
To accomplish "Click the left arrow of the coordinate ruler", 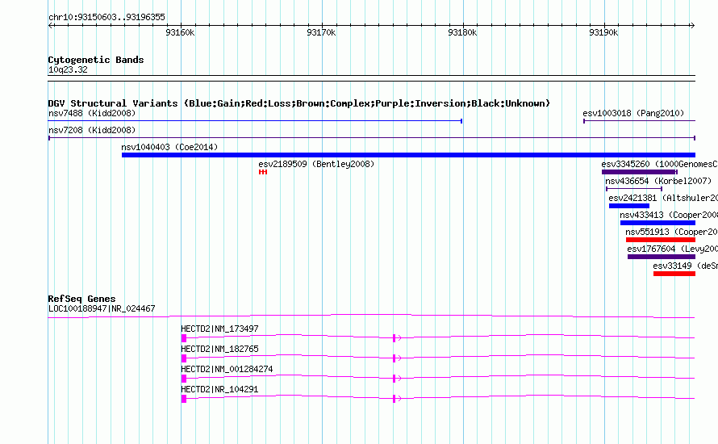I will coord(50,26).
